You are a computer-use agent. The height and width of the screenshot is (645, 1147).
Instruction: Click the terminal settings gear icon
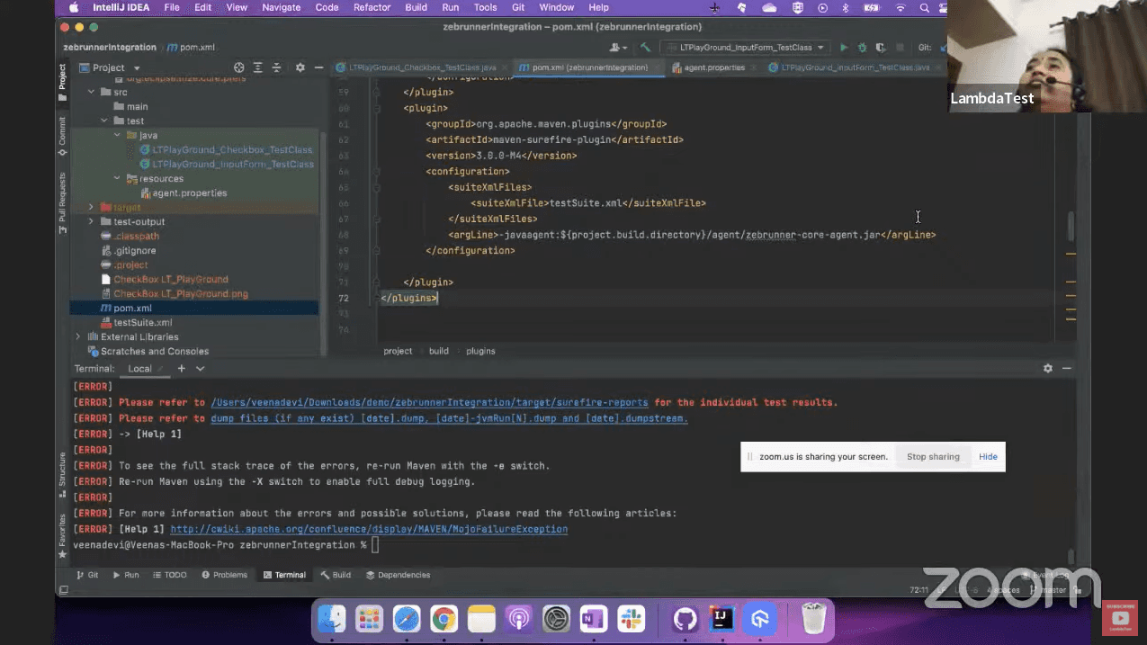pyautogui.click(x=1046, y=368)
